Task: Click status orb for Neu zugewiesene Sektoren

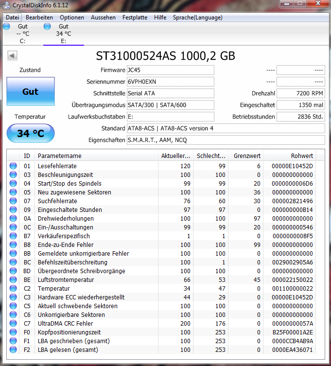Action: (x=13, y=192)
